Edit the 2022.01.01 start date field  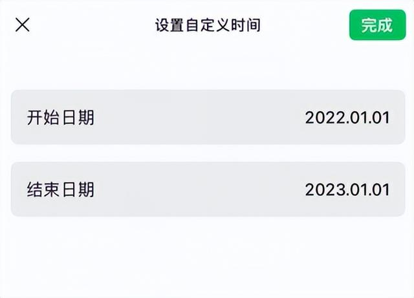click(347, 118)
